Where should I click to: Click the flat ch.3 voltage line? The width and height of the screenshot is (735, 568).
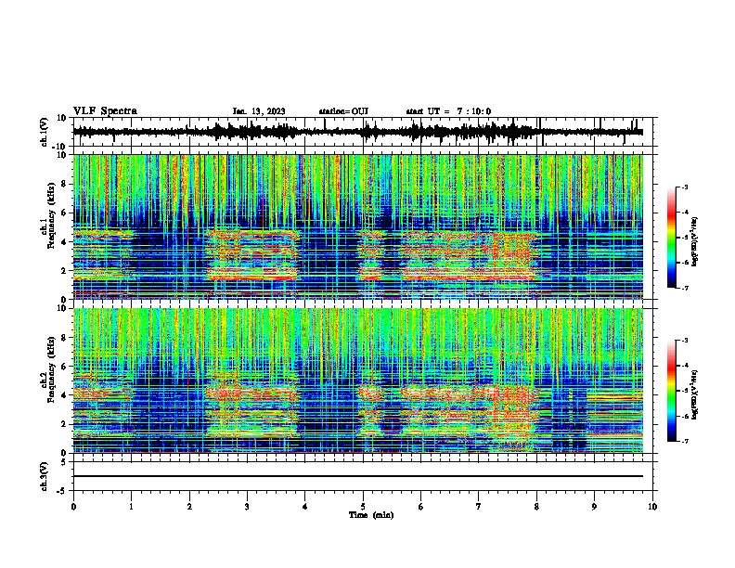coord(357,476)
